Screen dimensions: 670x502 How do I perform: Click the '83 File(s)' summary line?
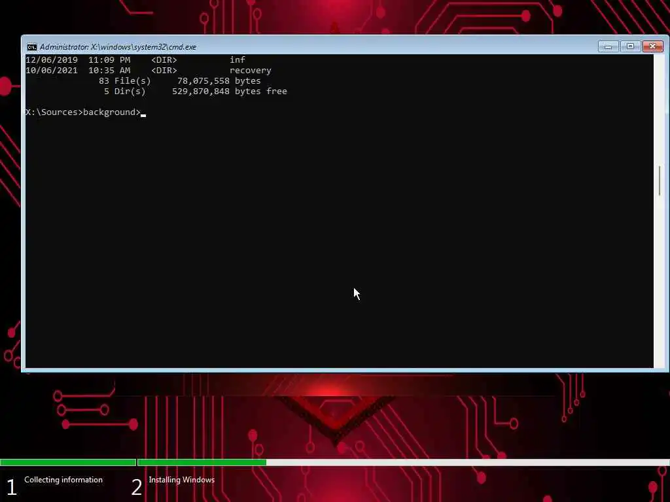point(125,80)
